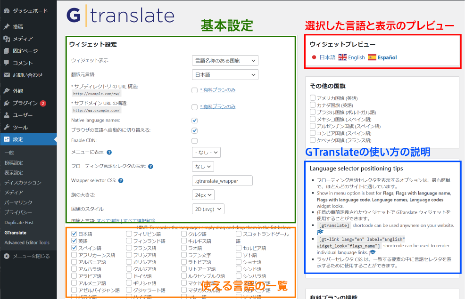Viewport: 465px width, 299px height.
Task: Click the plugin icon beside プラグイン
Action: (x=7, y=103)
